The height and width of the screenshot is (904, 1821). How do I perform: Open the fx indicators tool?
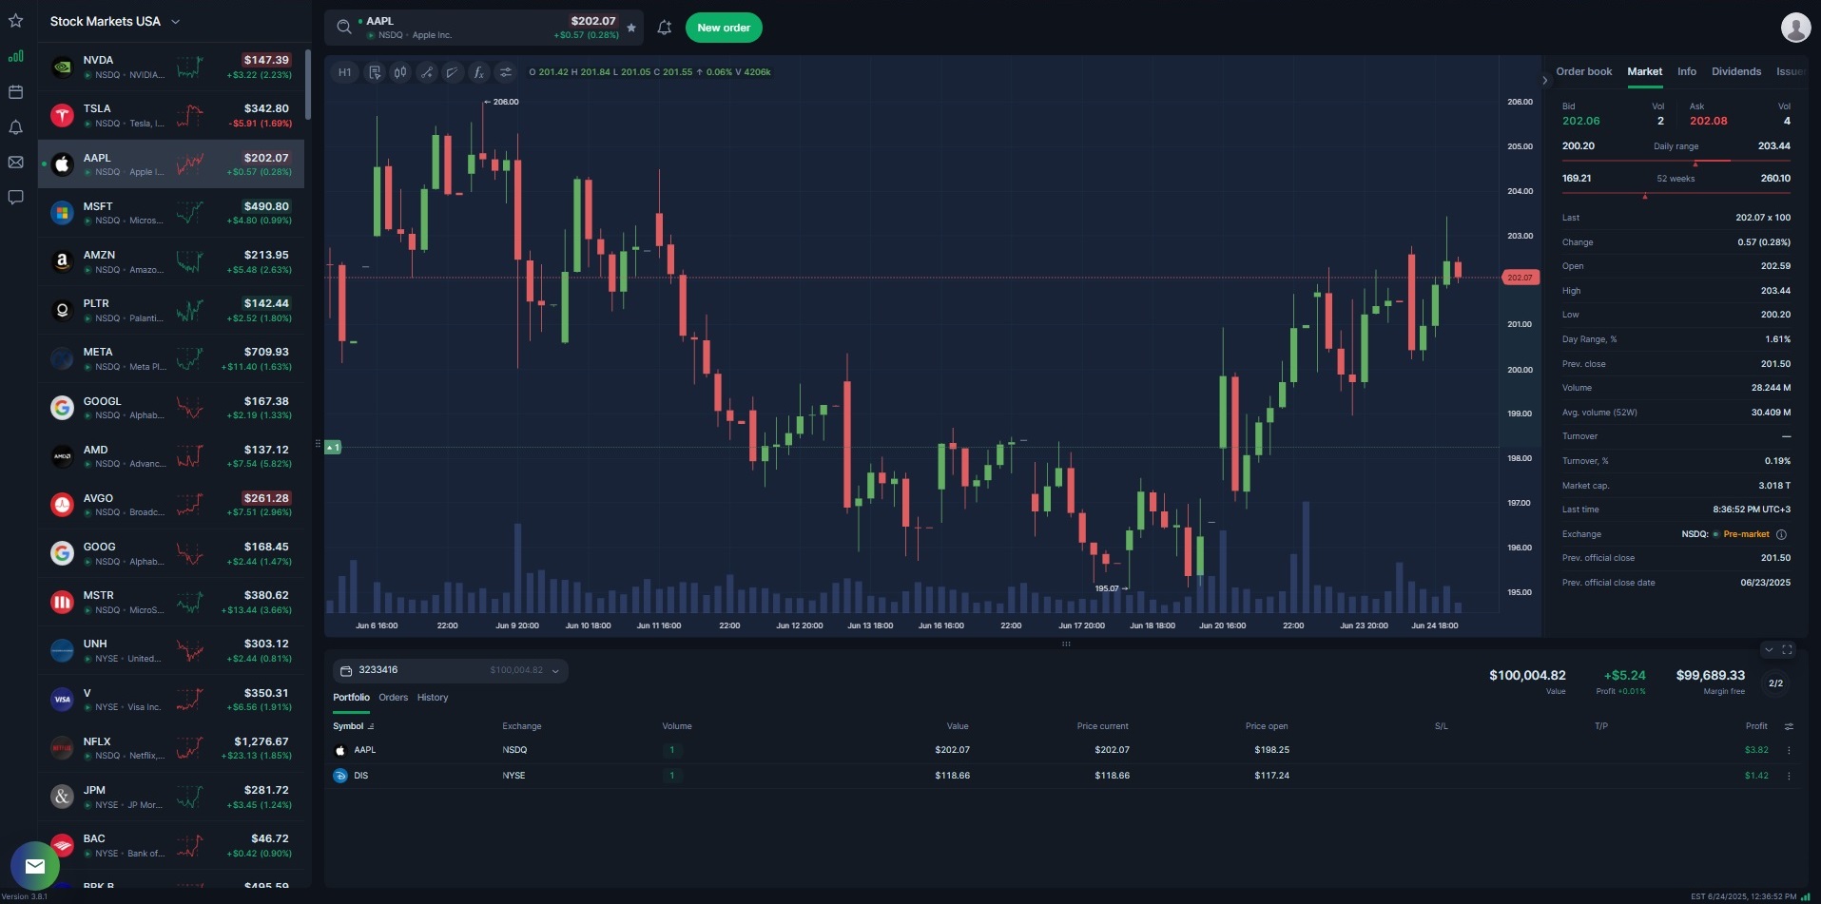[477, 71]
